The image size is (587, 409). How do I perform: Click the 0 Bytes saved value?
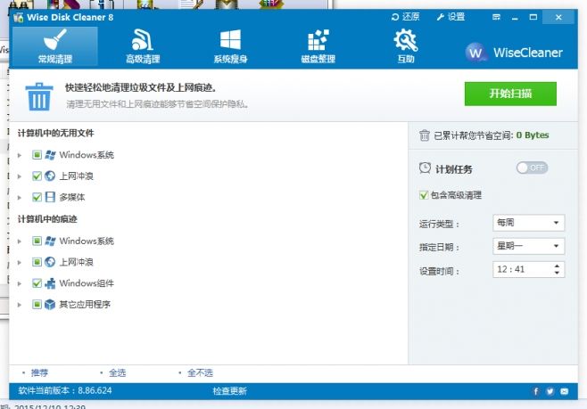coord(533,135)
